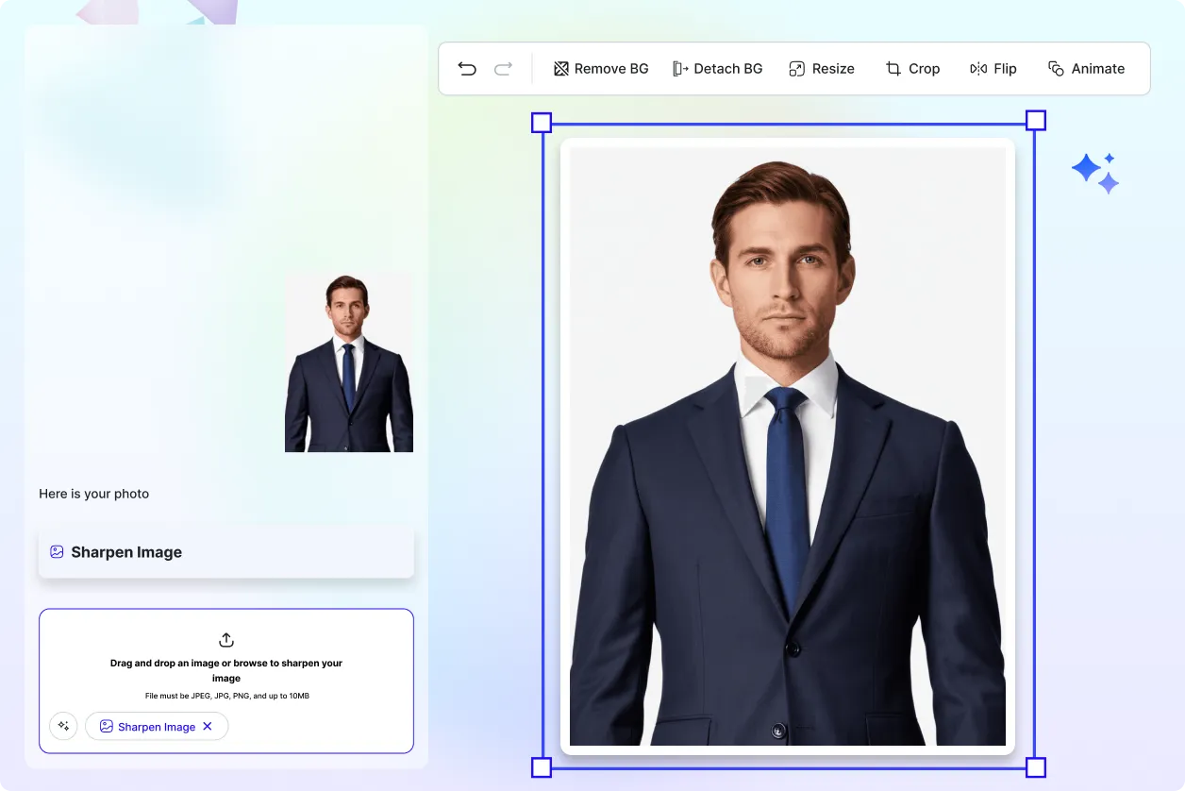Click the image icon inside Sharpen Image chip
The image size is (1185, 791).
pyautogui.click(x=106, y=726)
